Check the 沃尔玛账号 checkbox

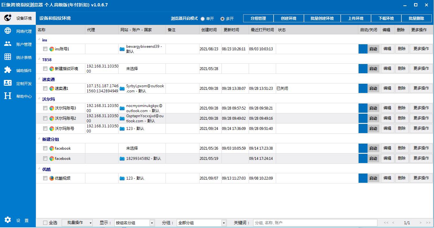coord(45,129)
